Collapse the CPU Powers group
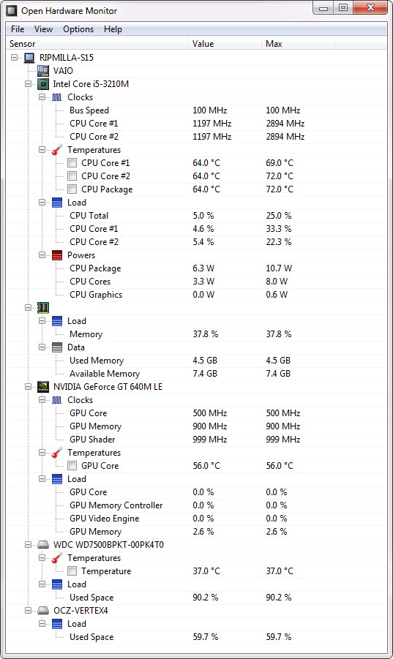This screenshot has height=659, width=393. click(x=42, y=255)
